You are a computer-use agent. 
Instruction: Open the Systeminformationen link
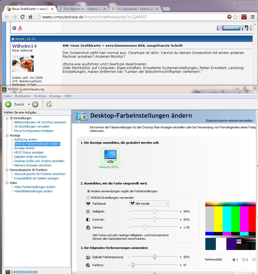[24, 272]
